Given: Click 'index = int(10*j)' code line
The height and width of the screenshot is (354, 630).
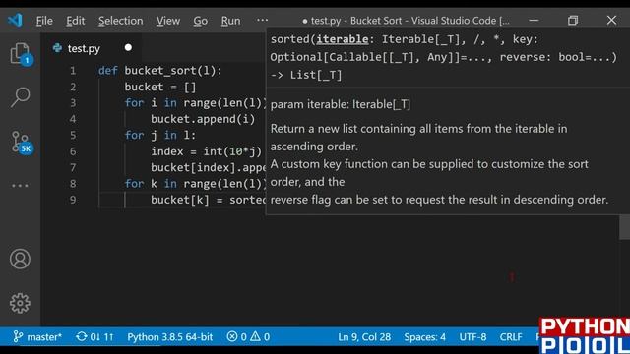Looking at the screenshot, I should [206, 151].
